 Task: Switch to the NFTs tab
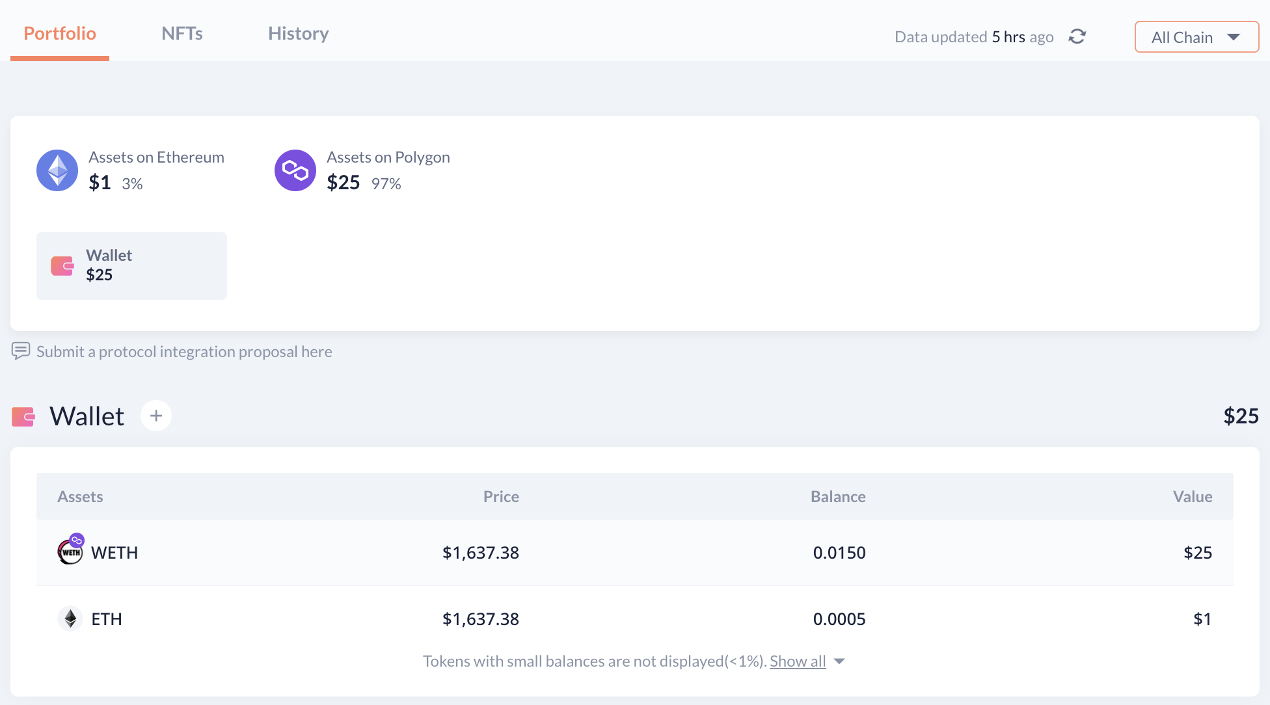pyautogui.click(x=182, y=33)
